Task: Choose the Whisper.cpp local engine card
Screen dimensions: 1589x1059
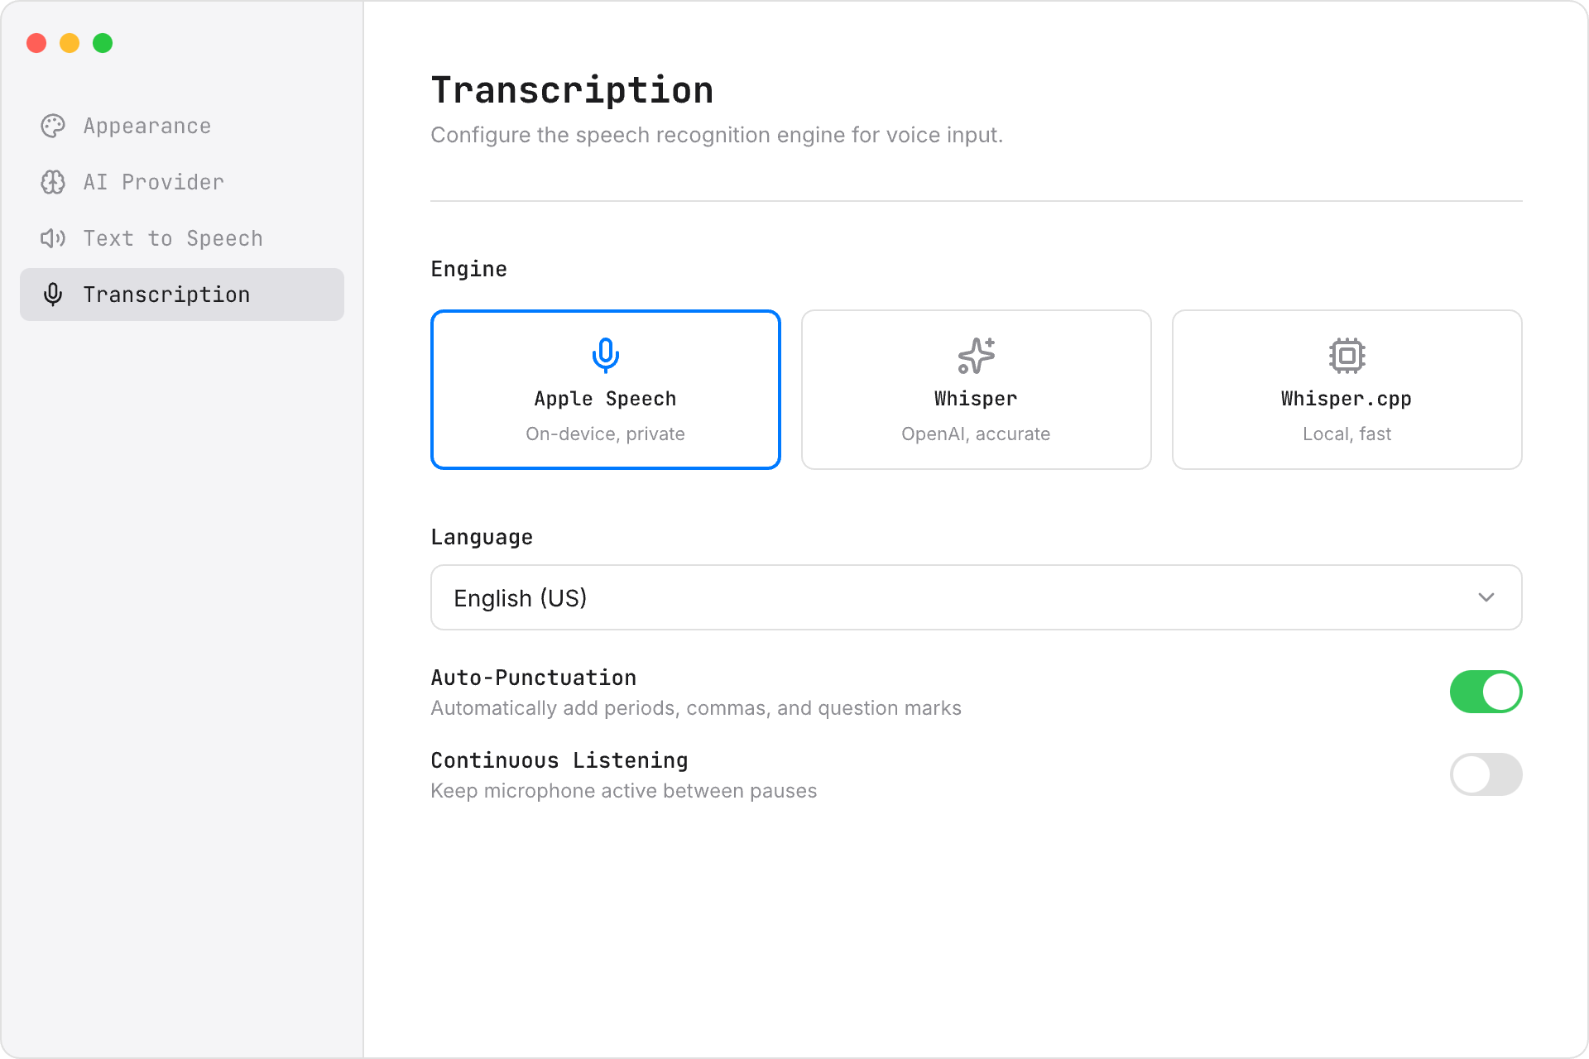Action: pos(1347,390)
